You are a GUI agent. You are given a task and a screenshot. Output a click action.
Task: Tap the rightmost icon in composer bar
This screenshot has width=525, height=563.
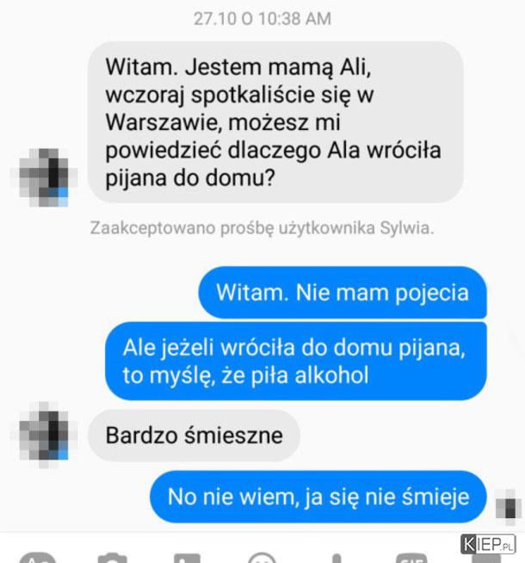486,559
